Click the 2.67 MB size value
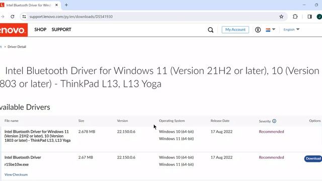The width and height of the screenshot is (322, 181). click(86, 157)
